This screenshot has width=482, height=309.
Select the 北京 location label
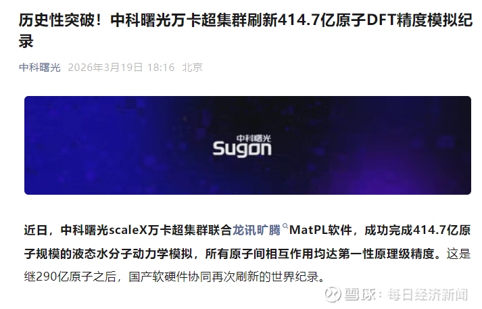(x=192, y=68)
